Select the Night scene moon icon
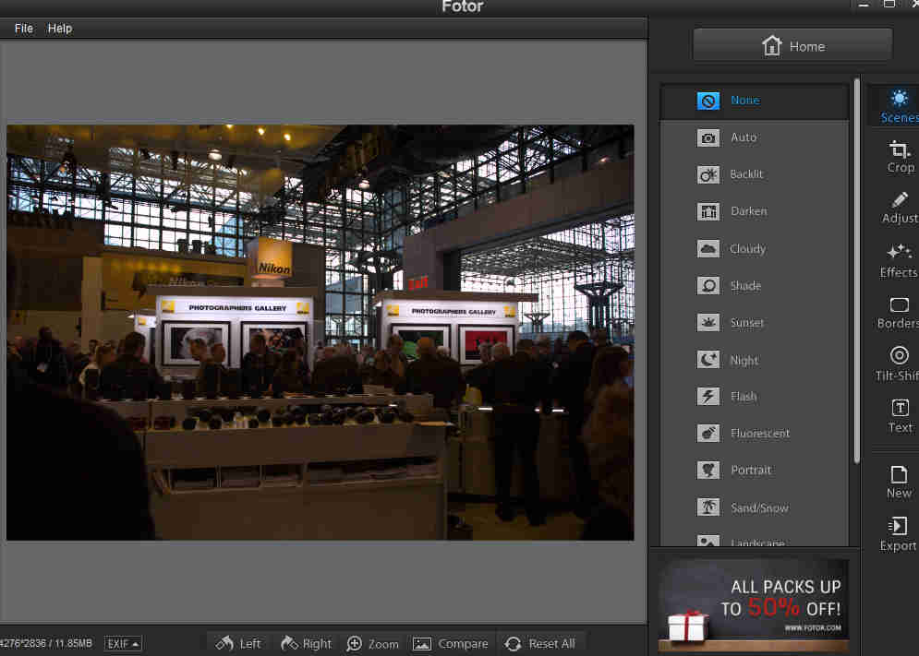Image resolution: width=919 pixels, height=656 pixels. point(708,360)
